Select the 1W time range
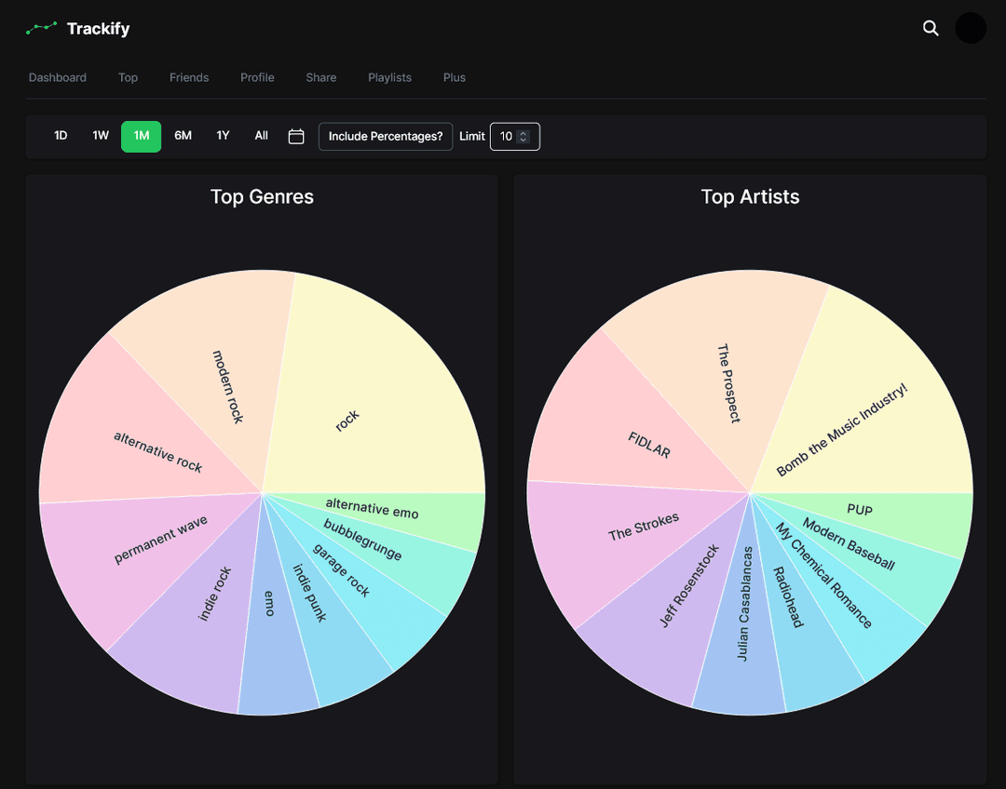Image resolution: width=1006 pixels, height=789 pixels. (101, 135)
